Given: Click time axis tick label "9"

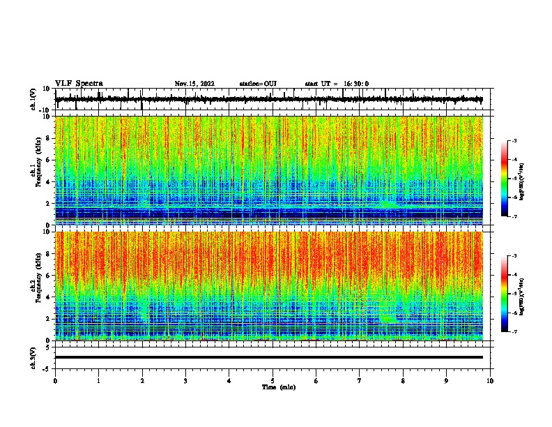Looking at the screenshot, I should click(446, 380).
